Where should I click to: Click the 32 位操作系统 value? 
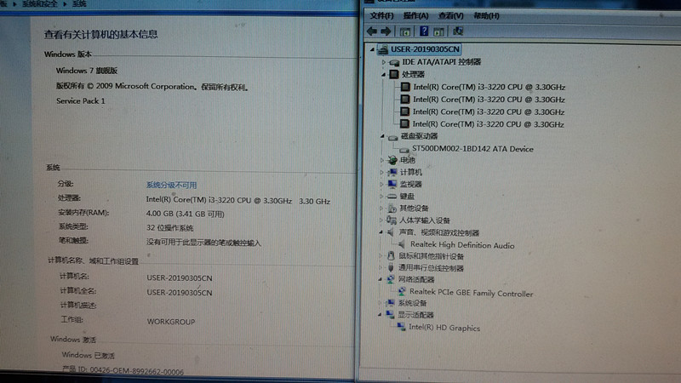pos(169,228)
